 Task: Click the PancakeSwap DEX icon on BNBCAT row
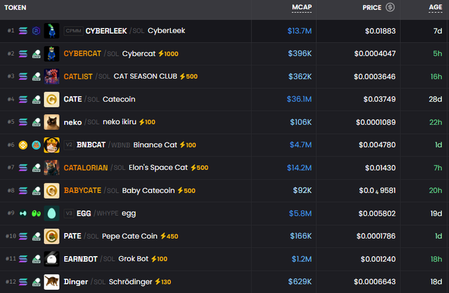tap(36, 145)
